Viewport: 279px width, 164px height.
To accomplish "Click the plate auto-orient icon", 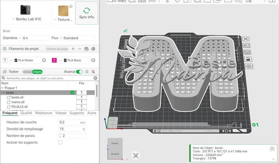I will (x=247, y=45).
